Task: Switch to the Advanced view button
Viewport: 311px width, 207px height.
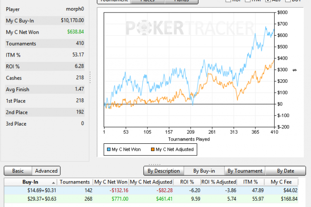Action: point(46,171)
